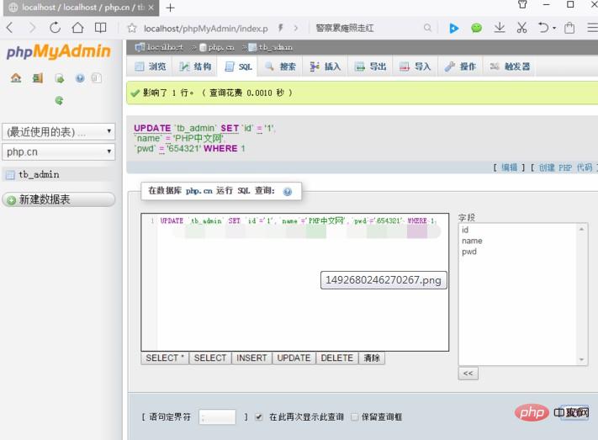Click chevron next to address bar
This screenshot has width=598, height=440.
tap(296, 28)
